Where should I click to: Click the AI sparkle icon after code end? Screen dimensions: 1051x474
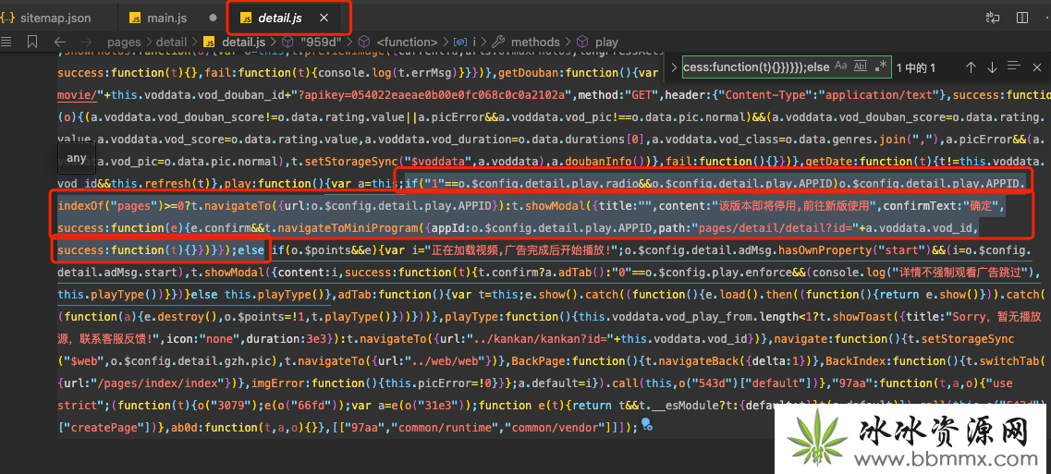click(x=647, y=424)
